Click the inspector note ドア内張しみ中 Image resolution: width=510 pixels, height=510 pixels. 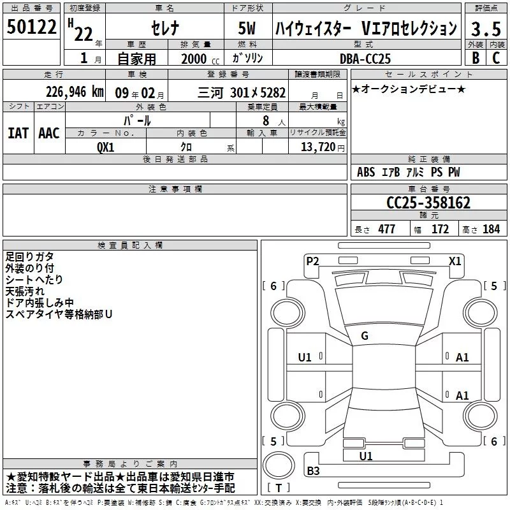40,303
